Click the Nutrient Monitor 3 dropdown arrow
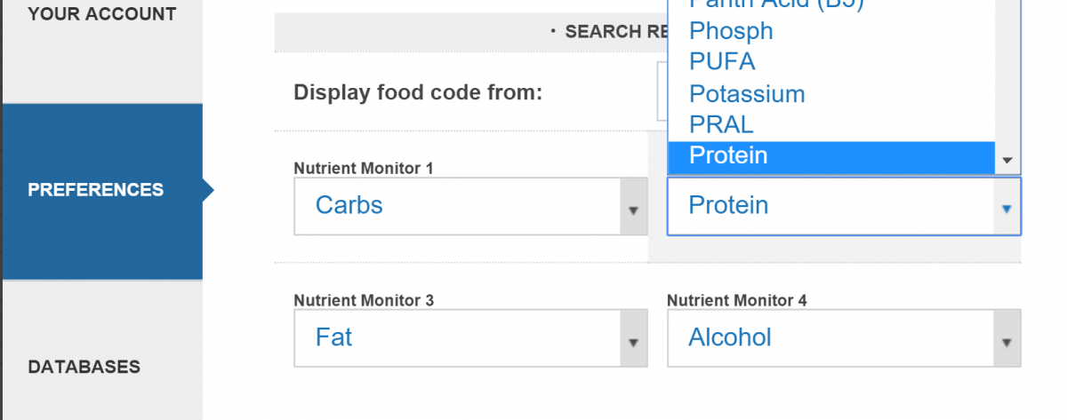 click(633, 343)
